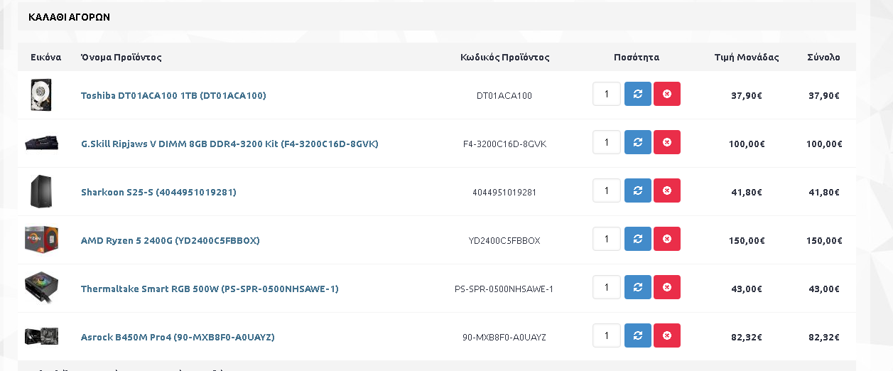Refresh quantity for G.Skill Ripjaws V
Viewport: 893px width, 371px height.
(x=637, y=142)
